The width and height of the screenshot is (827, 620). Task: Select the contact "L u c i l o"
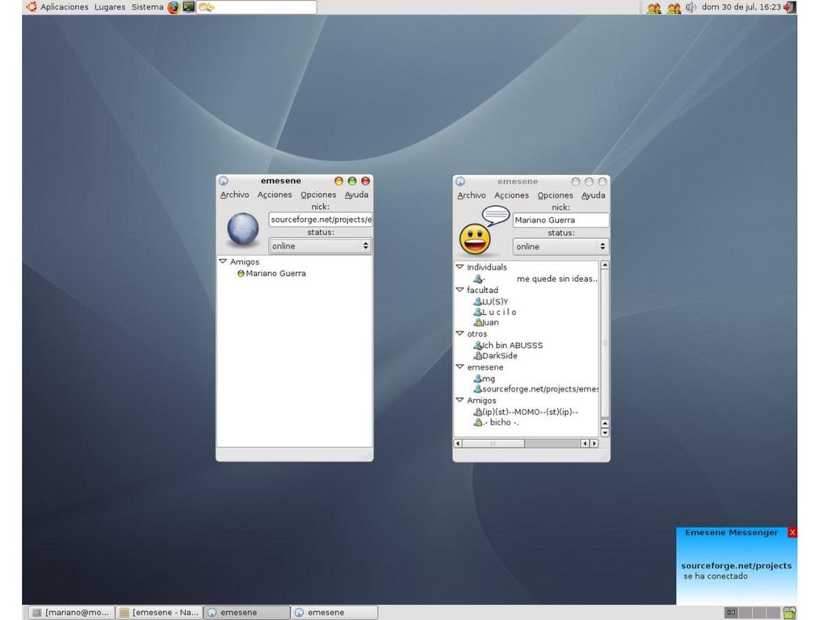(x=499, y=312)
